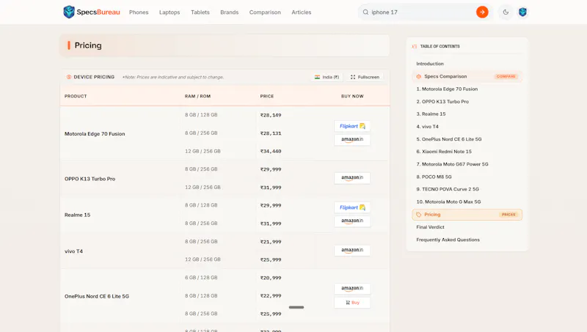Open the Comparison menu
Screen dimensions: 587x332
pyautogui.click(x=265, y=12)
